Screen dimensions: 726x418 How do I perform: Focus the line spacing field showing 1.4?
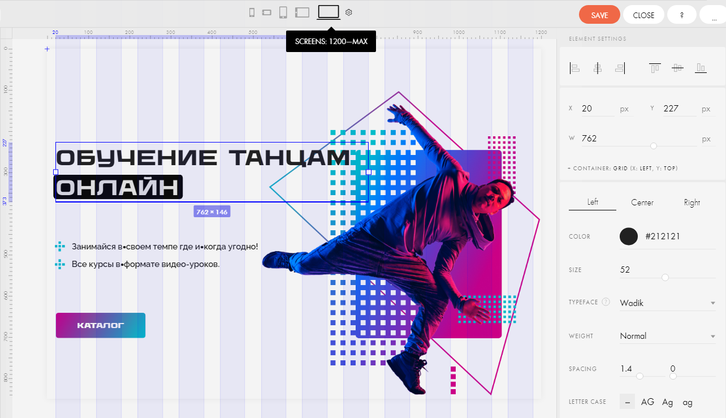(642, 369)
